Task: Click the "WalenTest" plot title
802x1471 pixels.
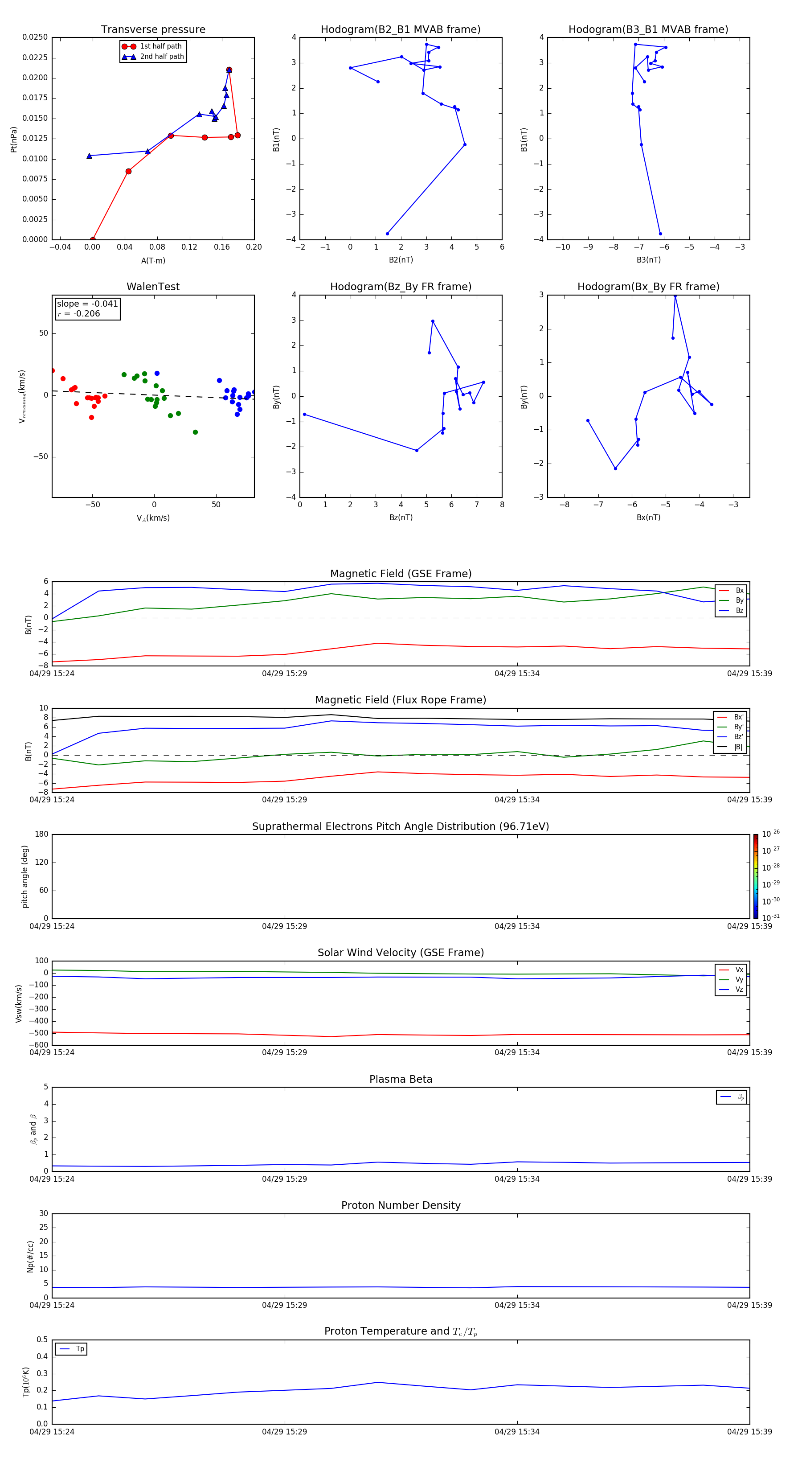Action: point(153,287)
